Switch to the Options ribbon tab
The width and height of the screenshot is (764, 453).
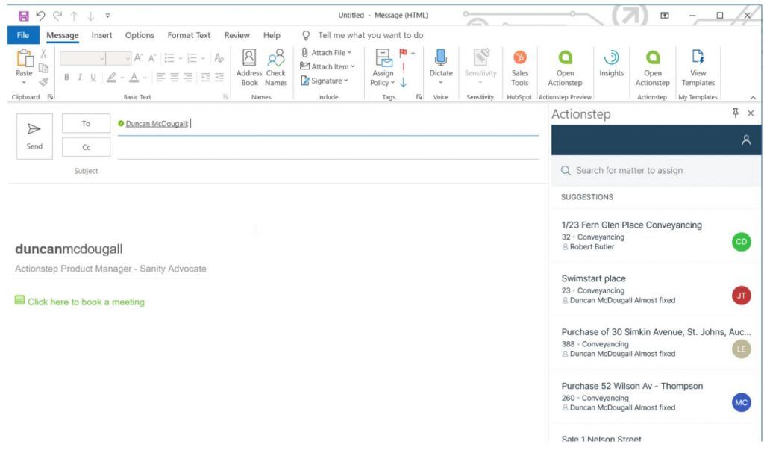click(140, 35)
